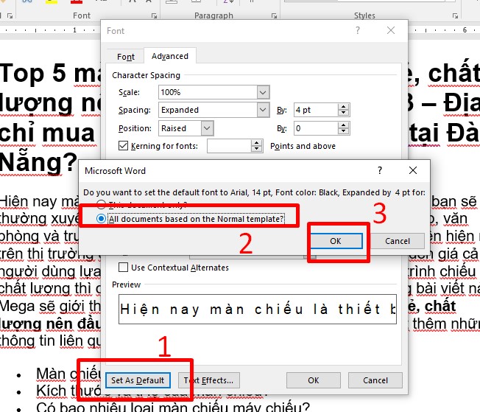Uncheck Kerning for fonts checkbox
The image size is (480, 412).
124,146
